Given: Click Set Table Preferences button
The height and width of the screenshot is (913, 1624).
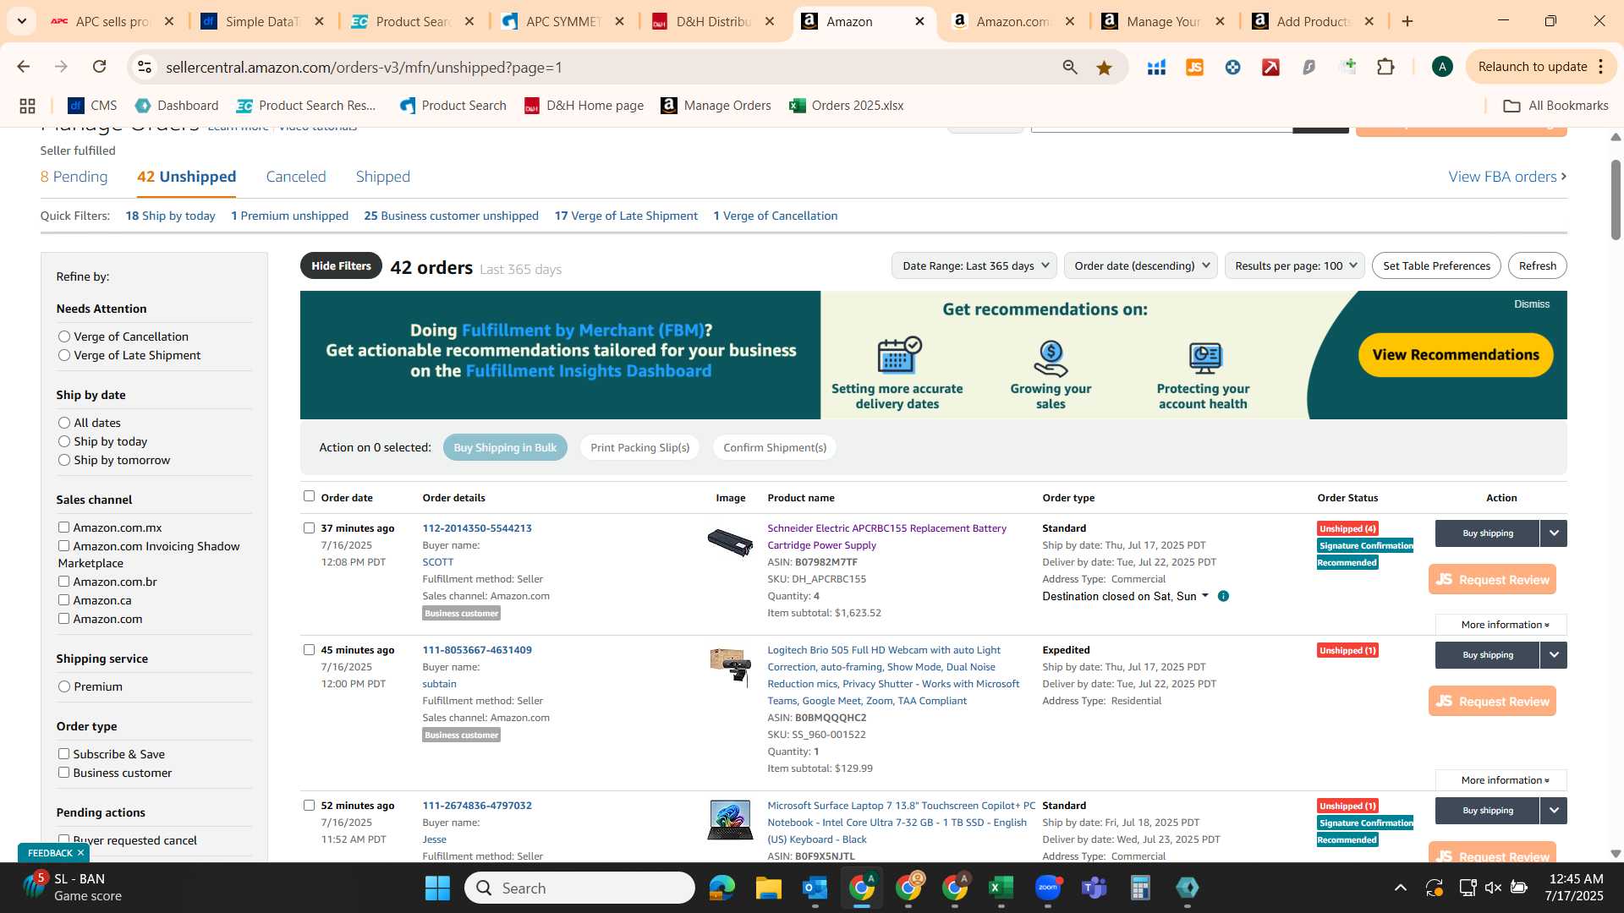Looking at the screenshot, I should click(x=1436, y=265).
